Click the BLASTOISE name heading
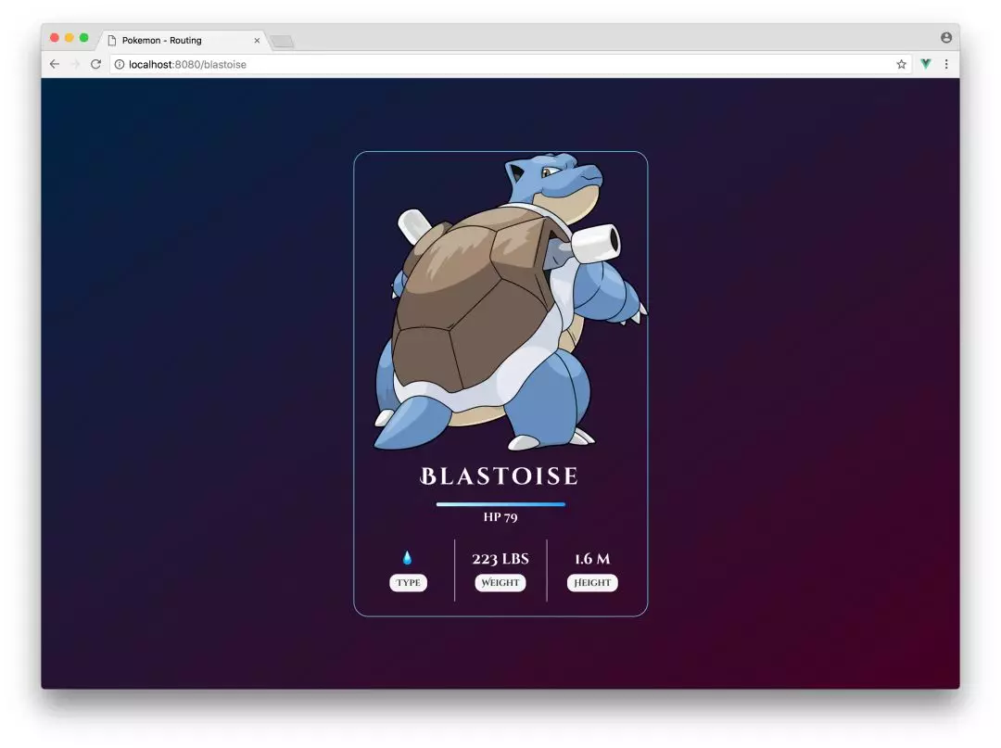This screenshot has width=1001, height=748. [500, 476]
